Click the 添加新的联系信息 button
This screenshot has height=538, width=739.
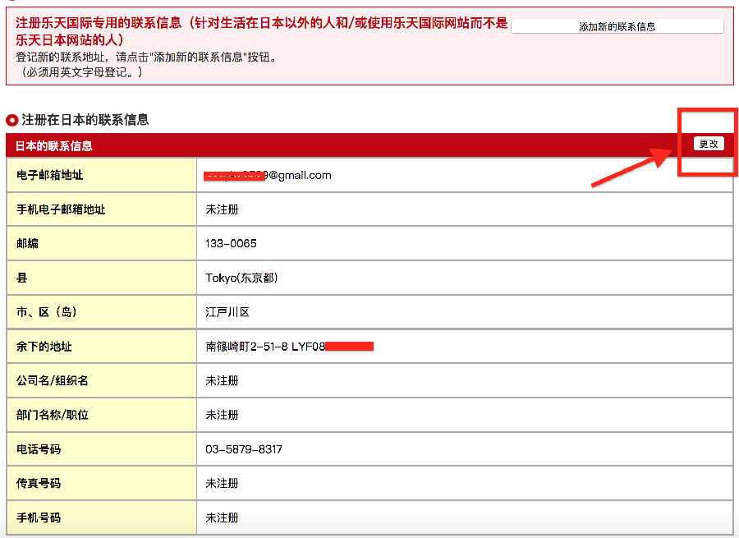(x=617, y=26)
